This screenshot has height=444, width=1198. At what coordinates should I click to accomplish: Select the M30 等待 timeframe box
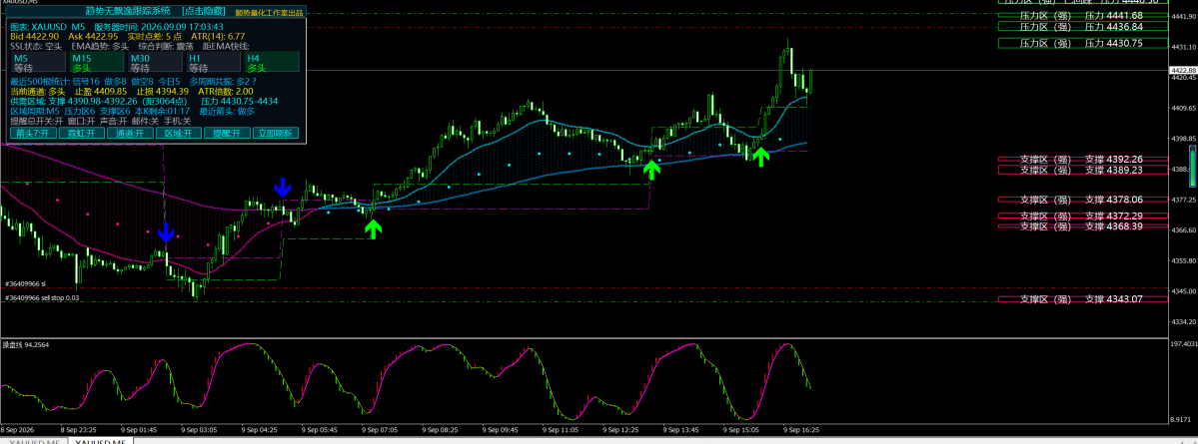pos(155,63)
